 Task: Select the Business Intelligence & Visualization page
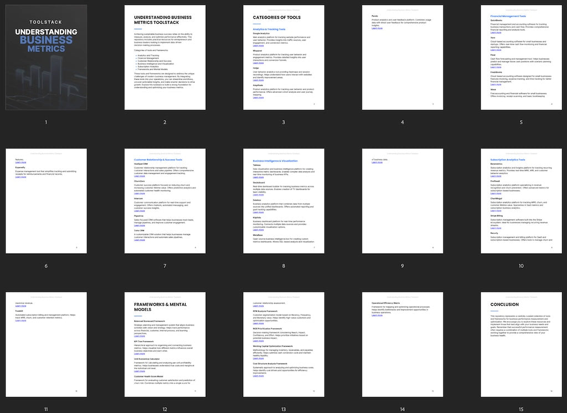[x=283, y=201]
